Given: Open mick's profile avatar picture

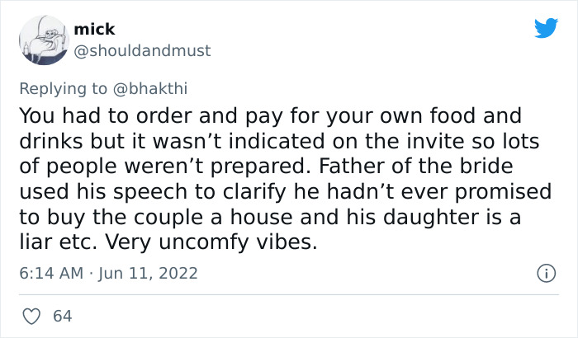Looking at the screenshot, I should click(x=45, y=40).
